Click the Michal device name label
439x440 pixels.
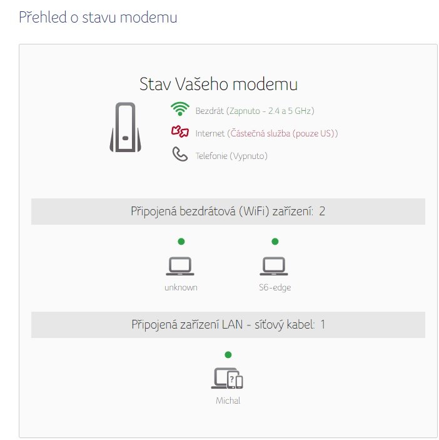click(x=228, y=401)
